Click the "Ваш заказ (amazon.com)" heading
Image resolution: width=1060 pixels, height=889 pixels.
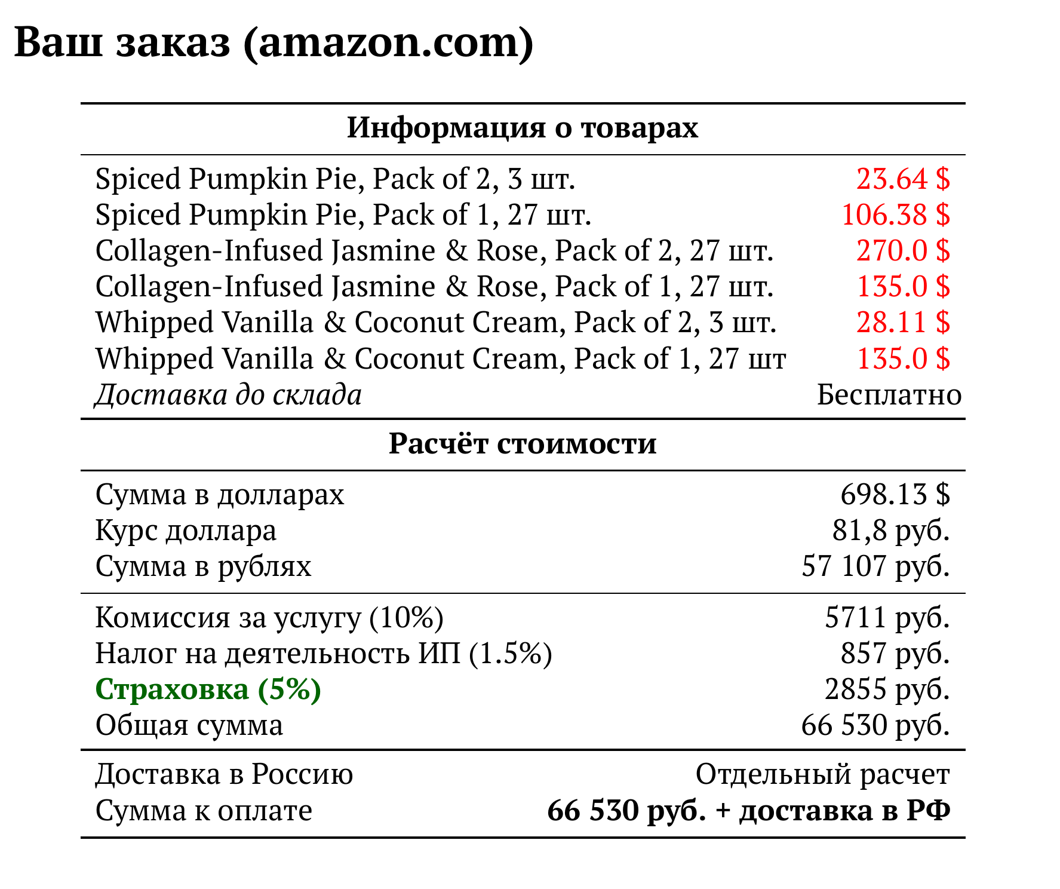point(274,43)
